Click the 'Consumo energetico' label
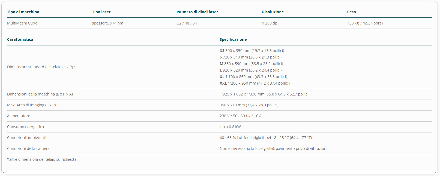Screen dimensions: 440x176 point(25,127)
